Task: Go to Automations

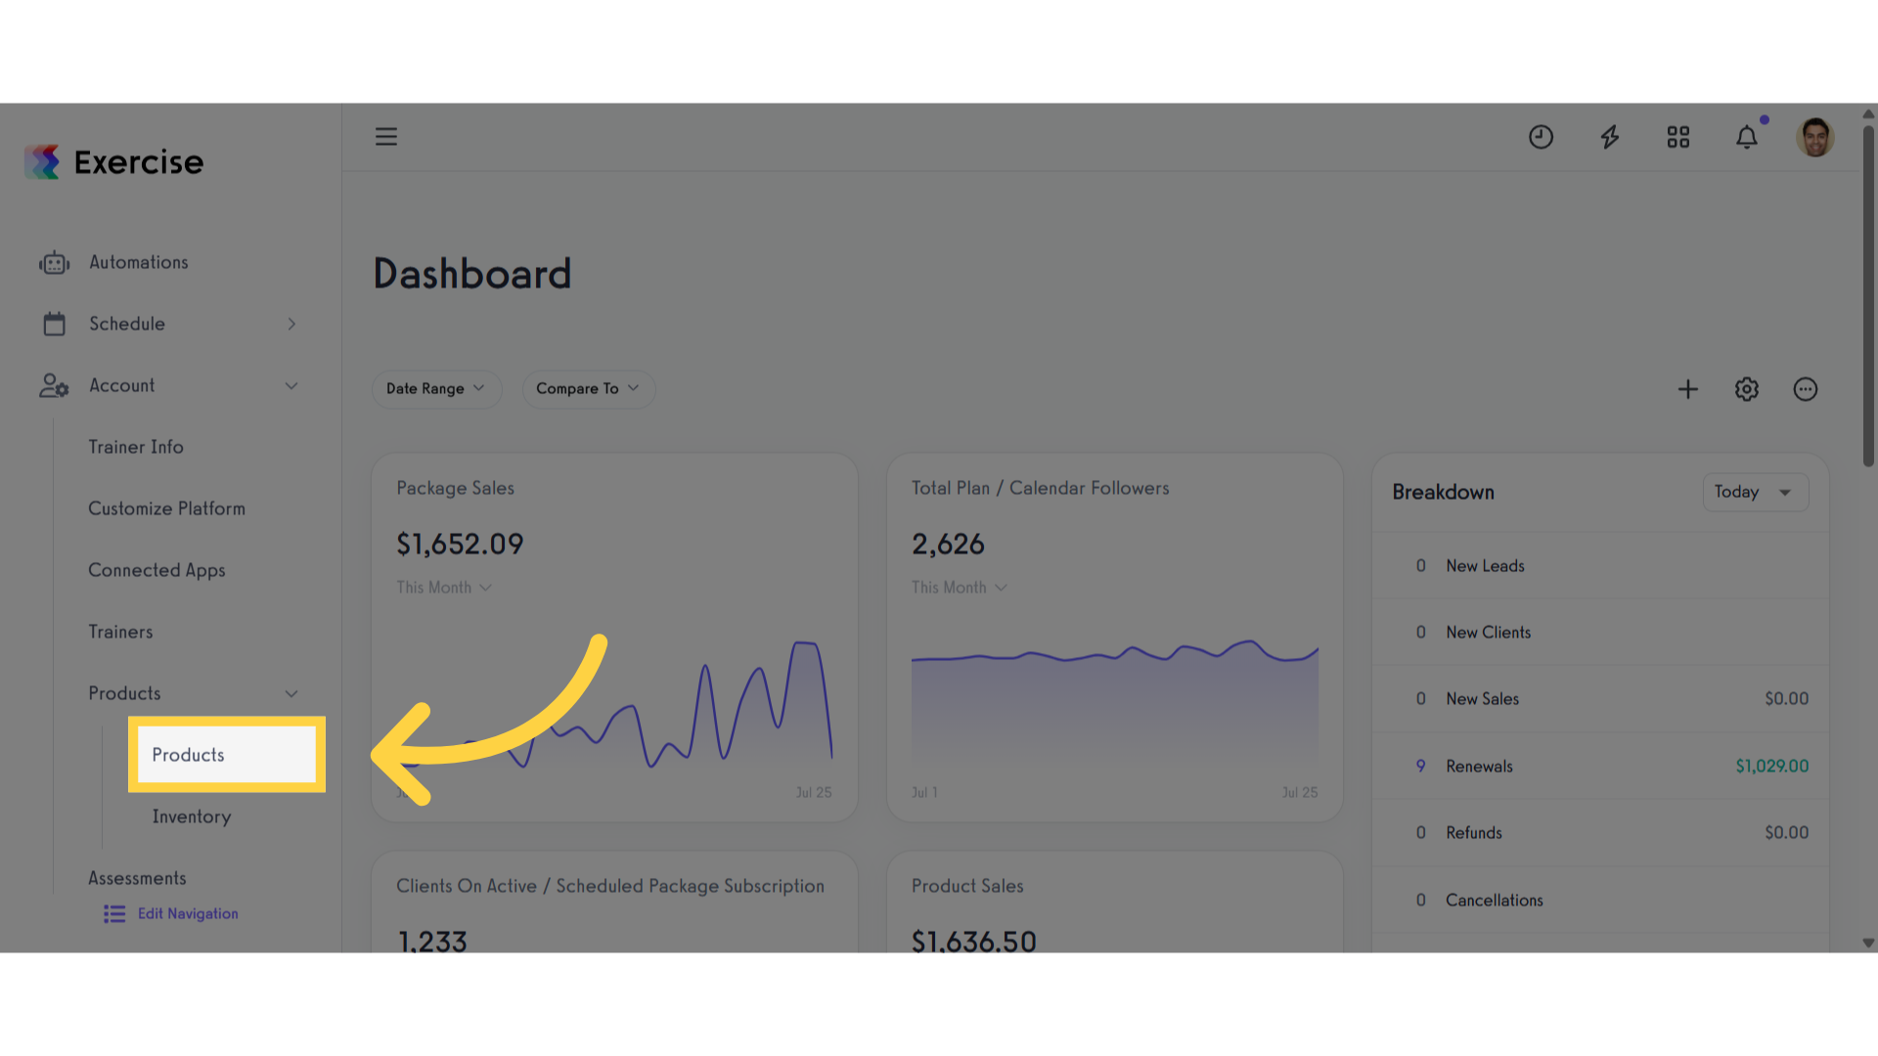Action: pyautogui.click(x=138, y=262)
